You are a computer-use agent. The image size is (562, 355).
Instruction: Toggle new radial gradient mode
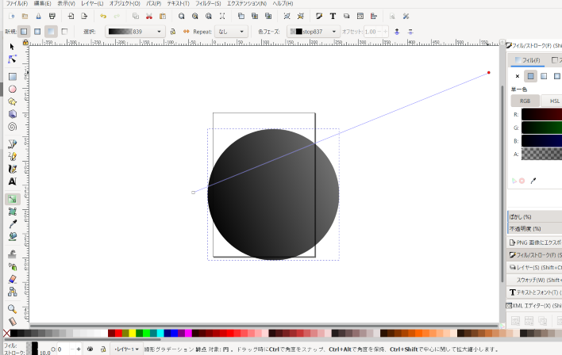click(37, 32)
